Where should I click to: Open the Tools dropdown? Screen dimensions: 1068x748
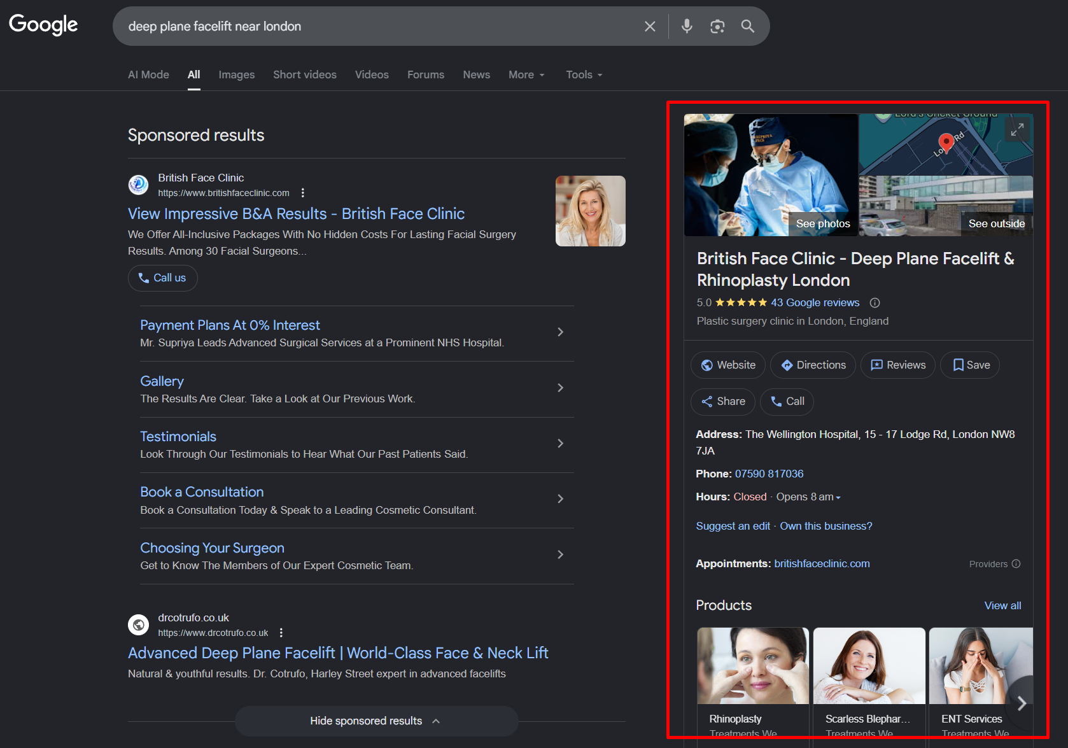[584, 74]
